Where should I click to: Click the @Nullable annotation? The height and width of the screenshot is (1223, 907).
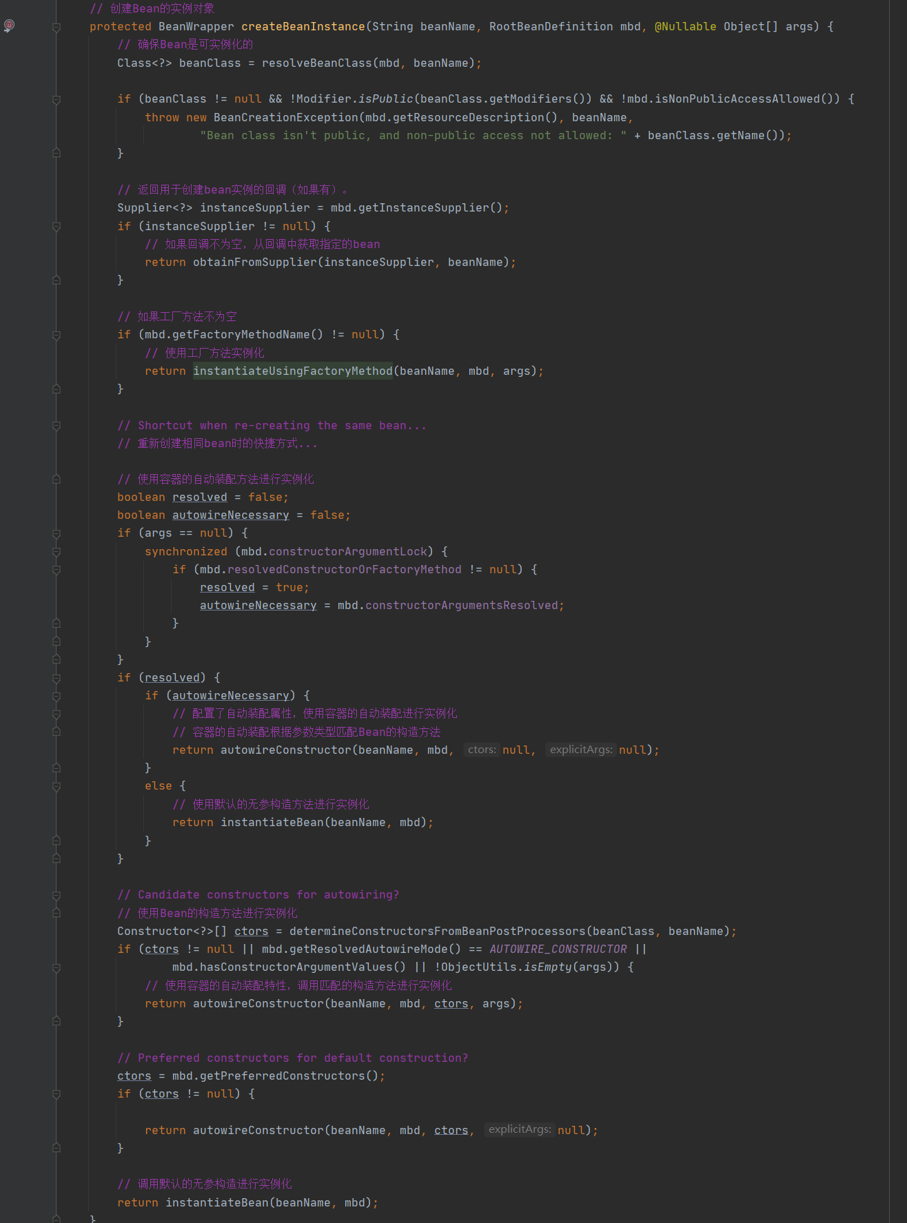click(x=685, y=26)
